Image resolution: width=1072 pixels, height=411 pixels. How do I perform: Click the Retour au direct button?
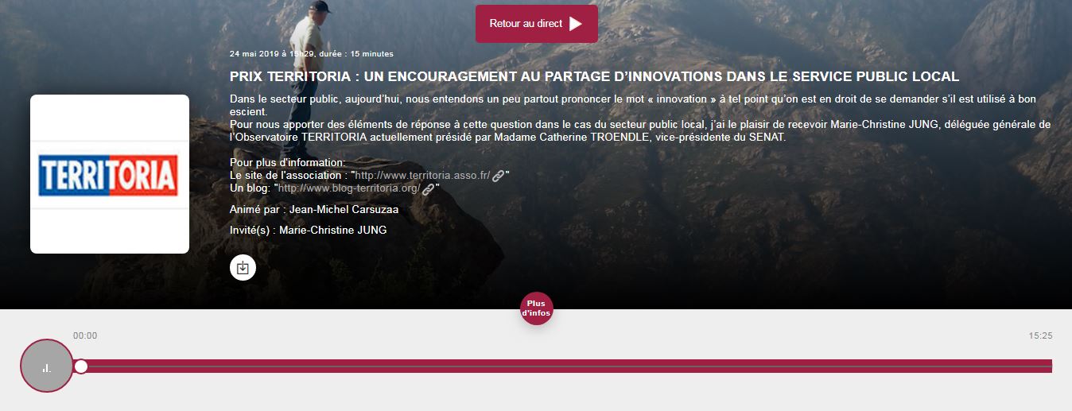[537, 24]
